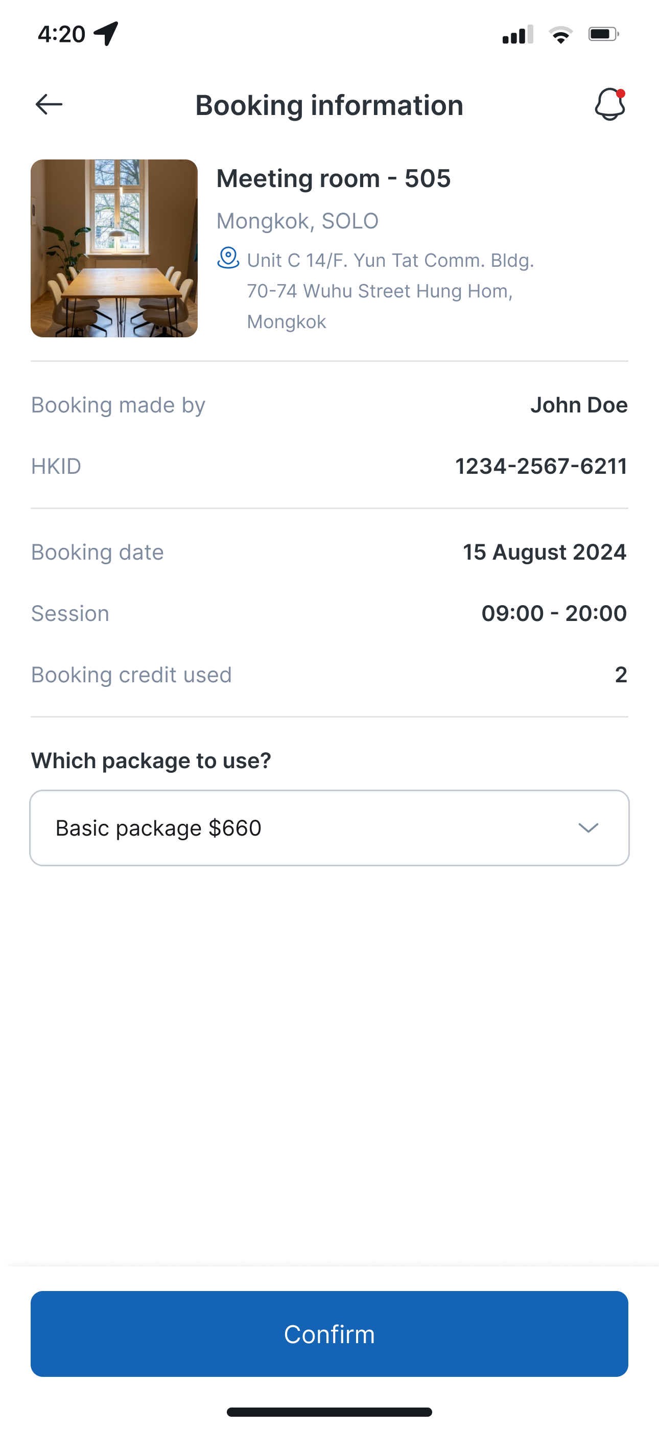
Task: Open the Basic package $660 selector
Action: (x=329, y=827)
